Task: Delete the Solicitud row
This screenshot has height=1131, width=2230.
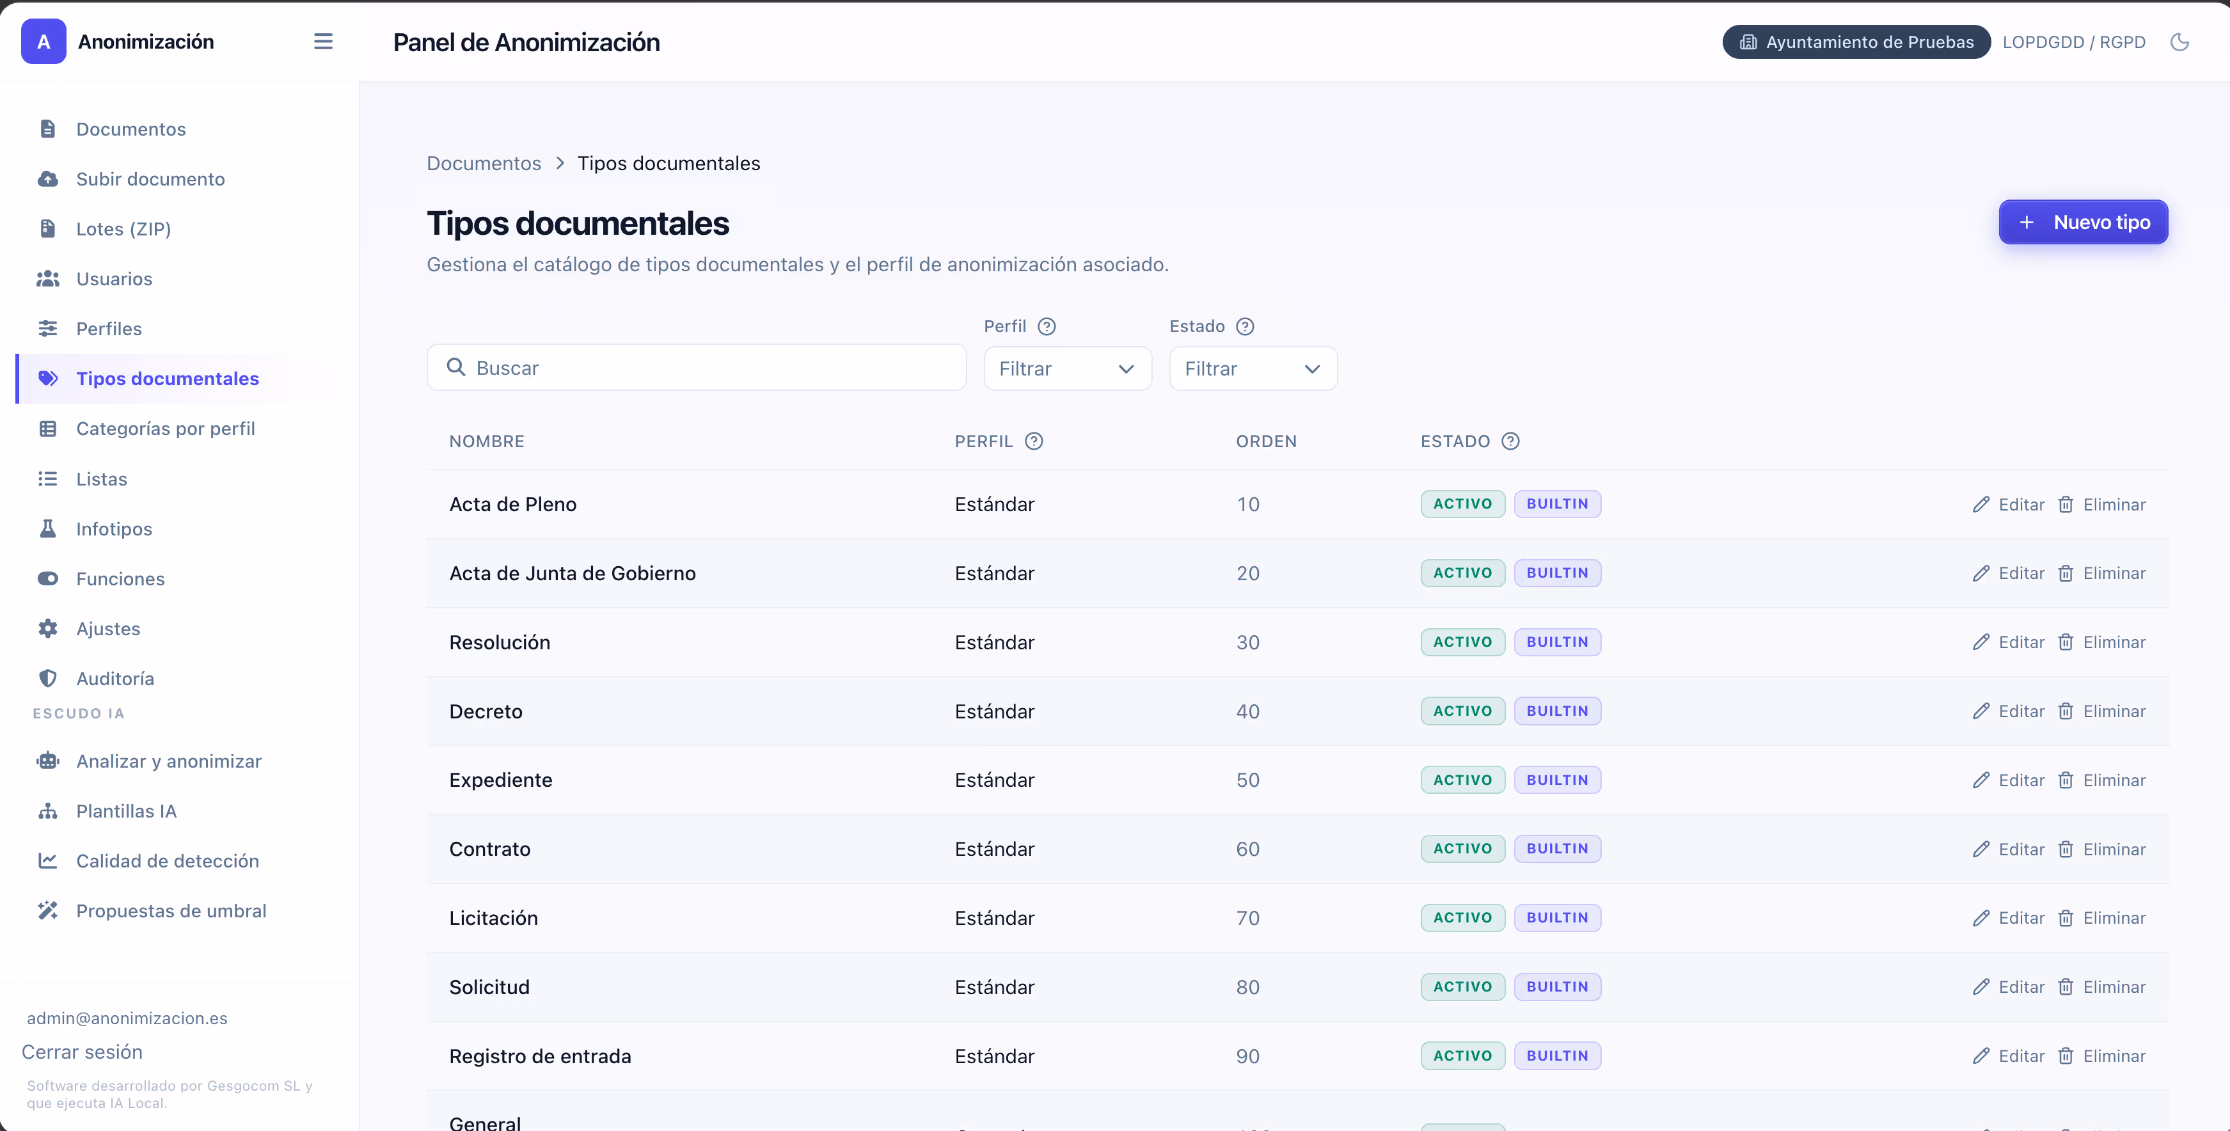Action: click(x=2101, y=987)
